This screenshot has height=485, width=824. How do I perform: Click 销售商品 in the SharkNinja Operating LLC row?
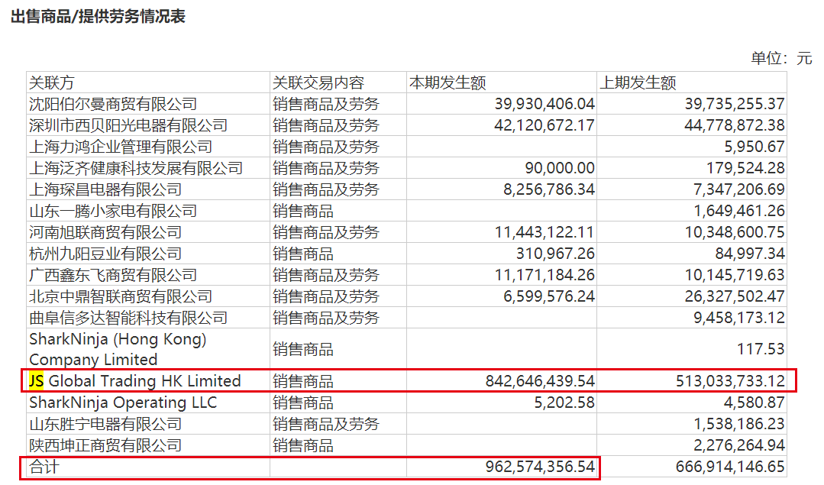302,403
